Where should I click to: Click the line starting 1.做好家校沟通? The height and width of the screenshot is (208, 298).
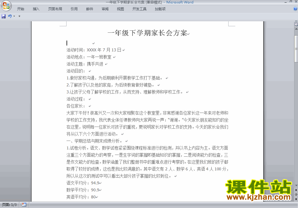click(115, 78)
